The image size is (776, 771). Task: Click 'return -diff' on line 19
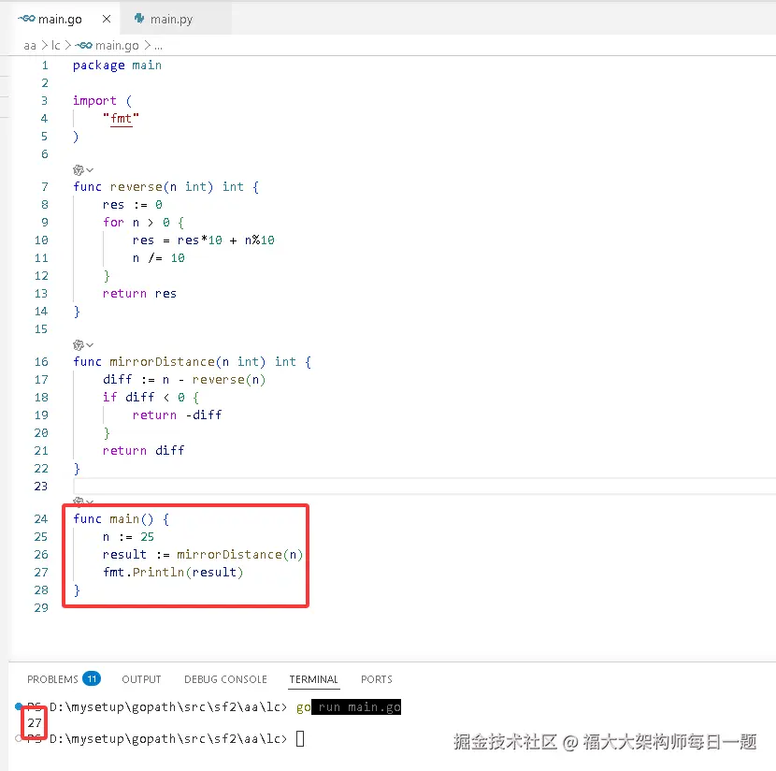click(178, 415)
